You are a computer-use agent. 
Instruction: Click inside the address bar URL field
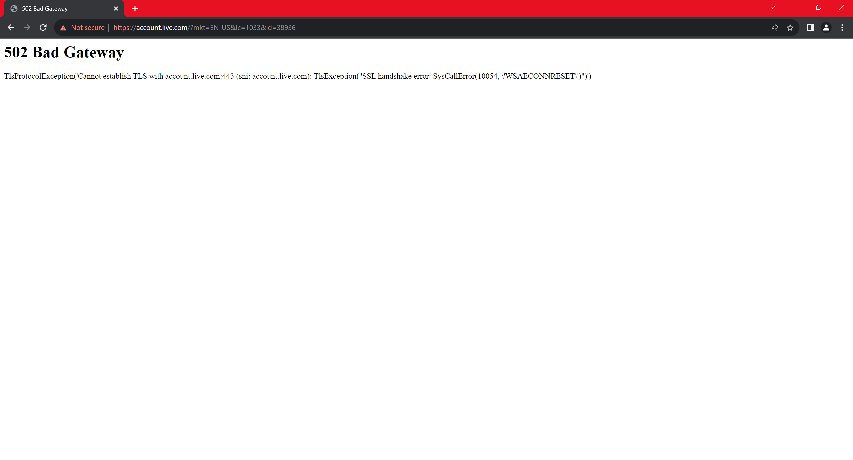[233, 28]
